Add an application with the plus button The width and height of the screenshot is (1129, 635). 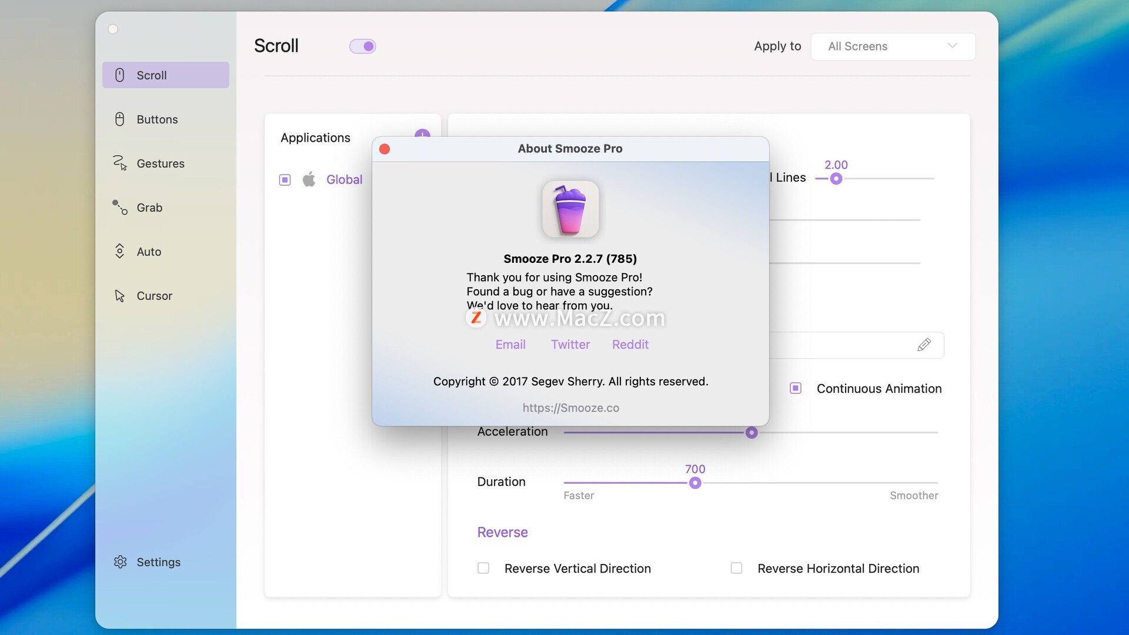click(422, 133)
